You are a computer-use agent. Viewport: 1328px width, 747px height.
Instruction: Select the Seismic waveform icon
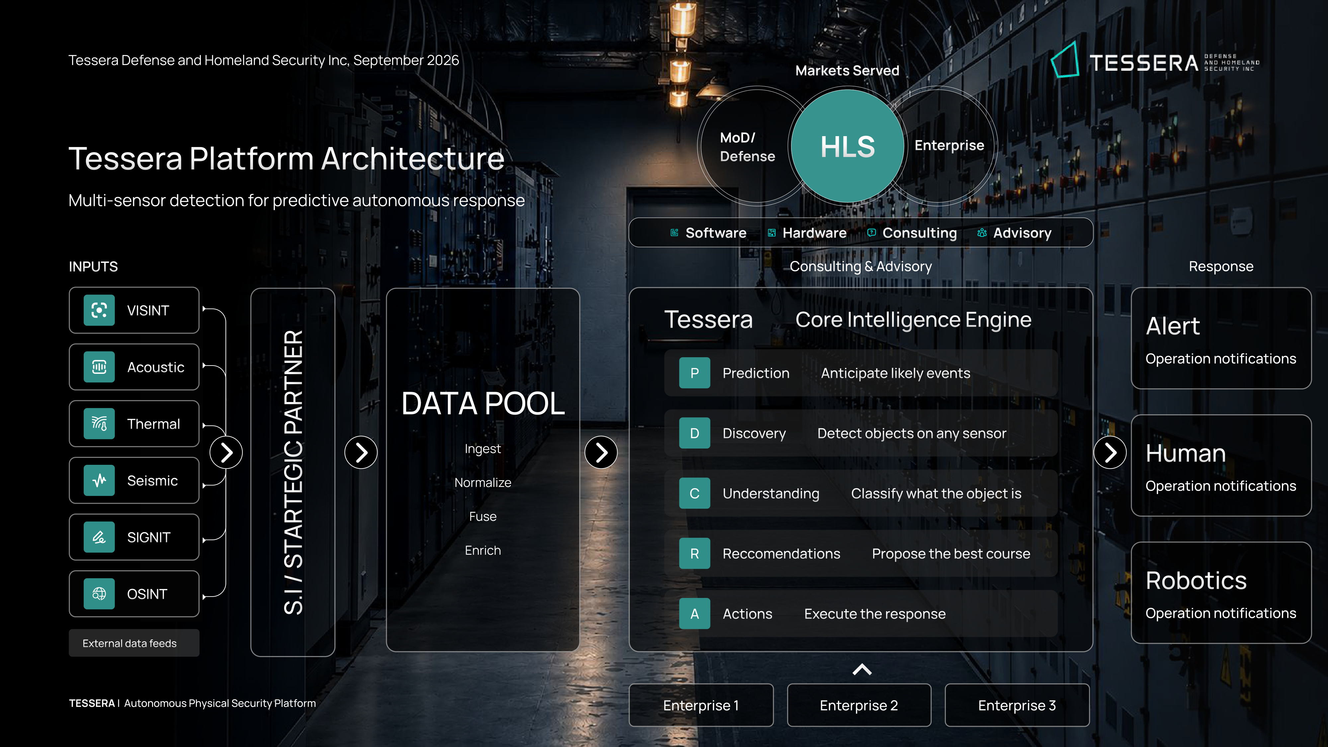pos(99,480)
